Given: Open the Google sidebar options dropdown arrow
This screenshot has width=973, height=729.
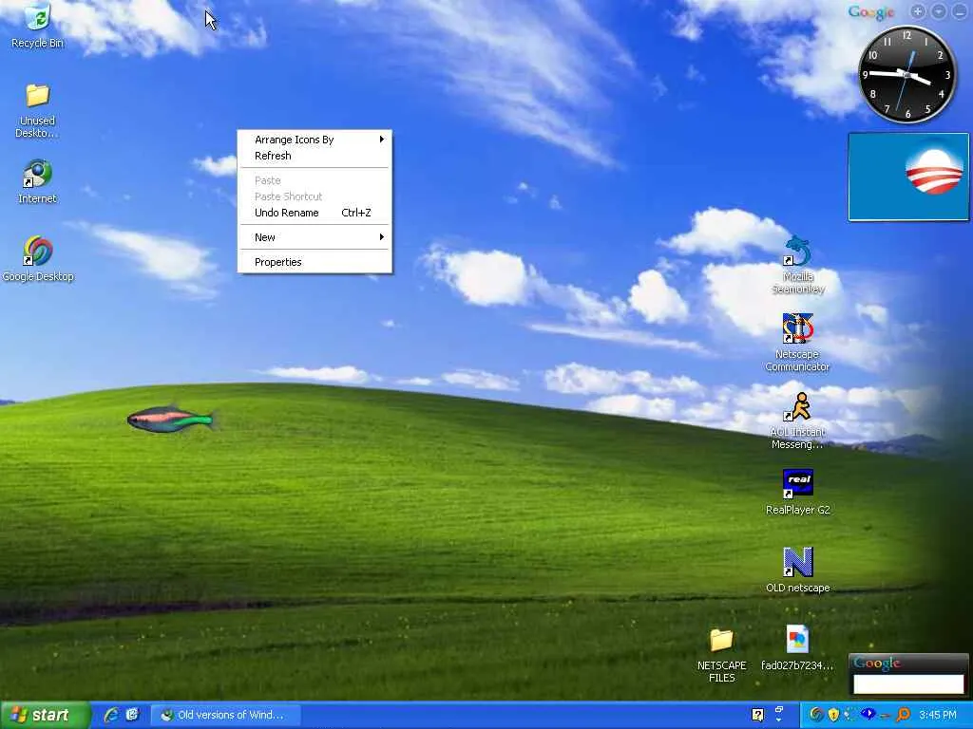Looking at the screenshot, I should pos(939,11).
